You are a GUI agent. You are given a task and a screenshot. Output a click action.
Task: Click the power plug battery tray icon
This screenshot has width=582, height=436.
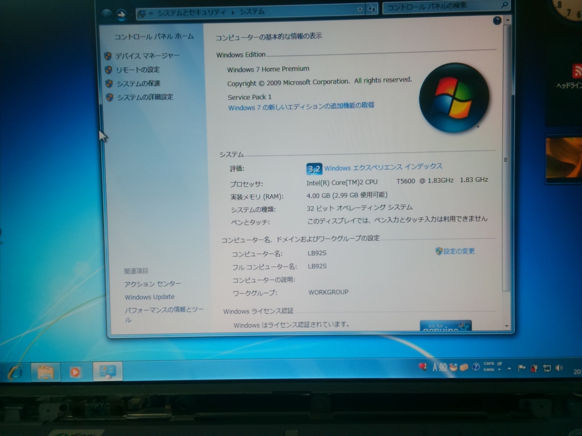click(x=534, y=369)
